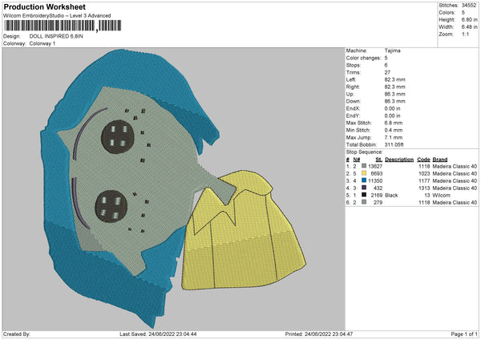Click 'Madeira Classic 40' in stop row 1

(x=455, y=166)
